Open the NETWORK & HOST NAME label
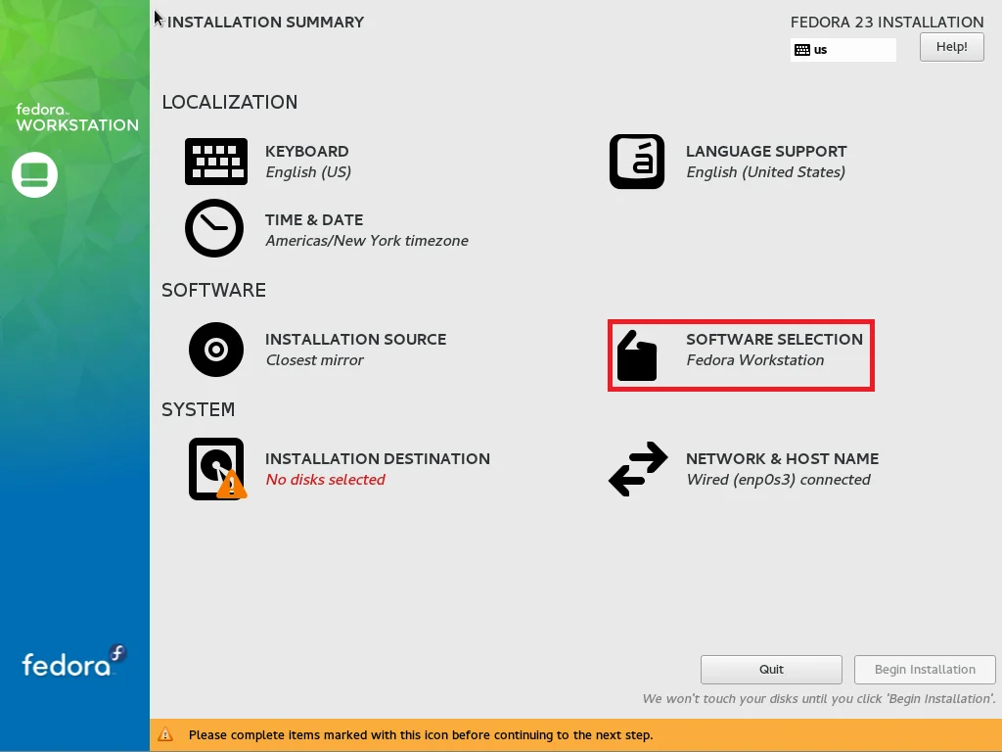This screenshot has width=1002, height=752. 782,459
